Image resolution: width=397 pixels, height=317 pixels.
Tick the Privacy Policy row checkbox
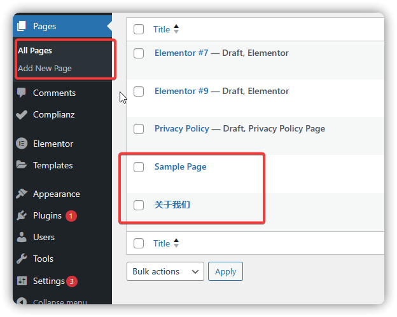pyautogui.click(x=139, y=129)
